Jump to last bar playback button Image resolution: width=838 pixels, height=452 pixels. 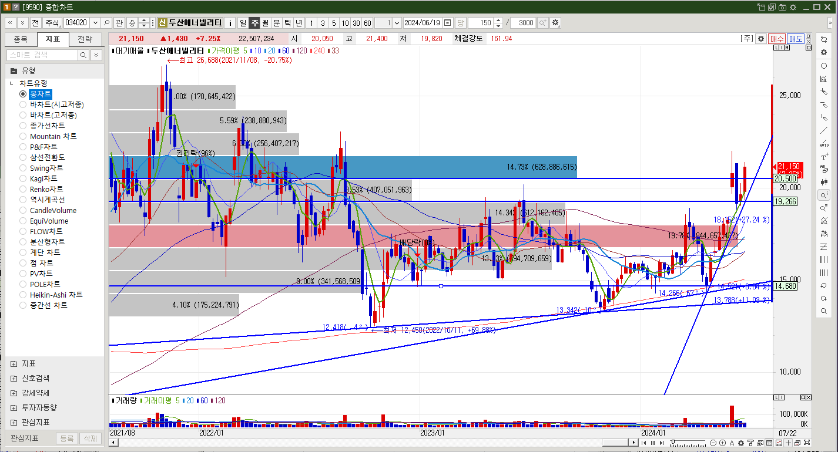click(x=662, y=443)
